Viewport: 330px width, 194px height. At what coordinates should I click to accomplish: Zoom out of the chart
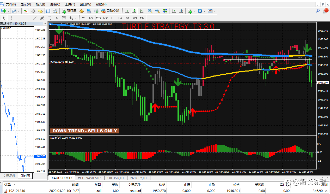click(x=157, y=11)
